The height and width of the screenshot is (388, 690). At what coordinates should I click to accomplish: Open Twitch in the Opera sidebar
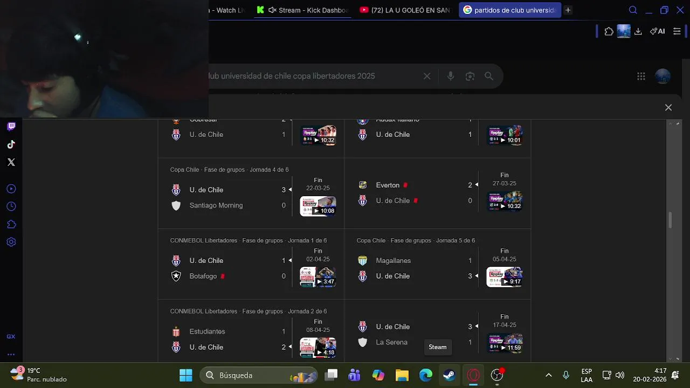[11, 127]
